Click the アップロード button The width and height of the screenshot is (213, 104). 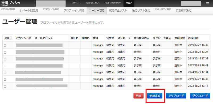coord(176,96)
